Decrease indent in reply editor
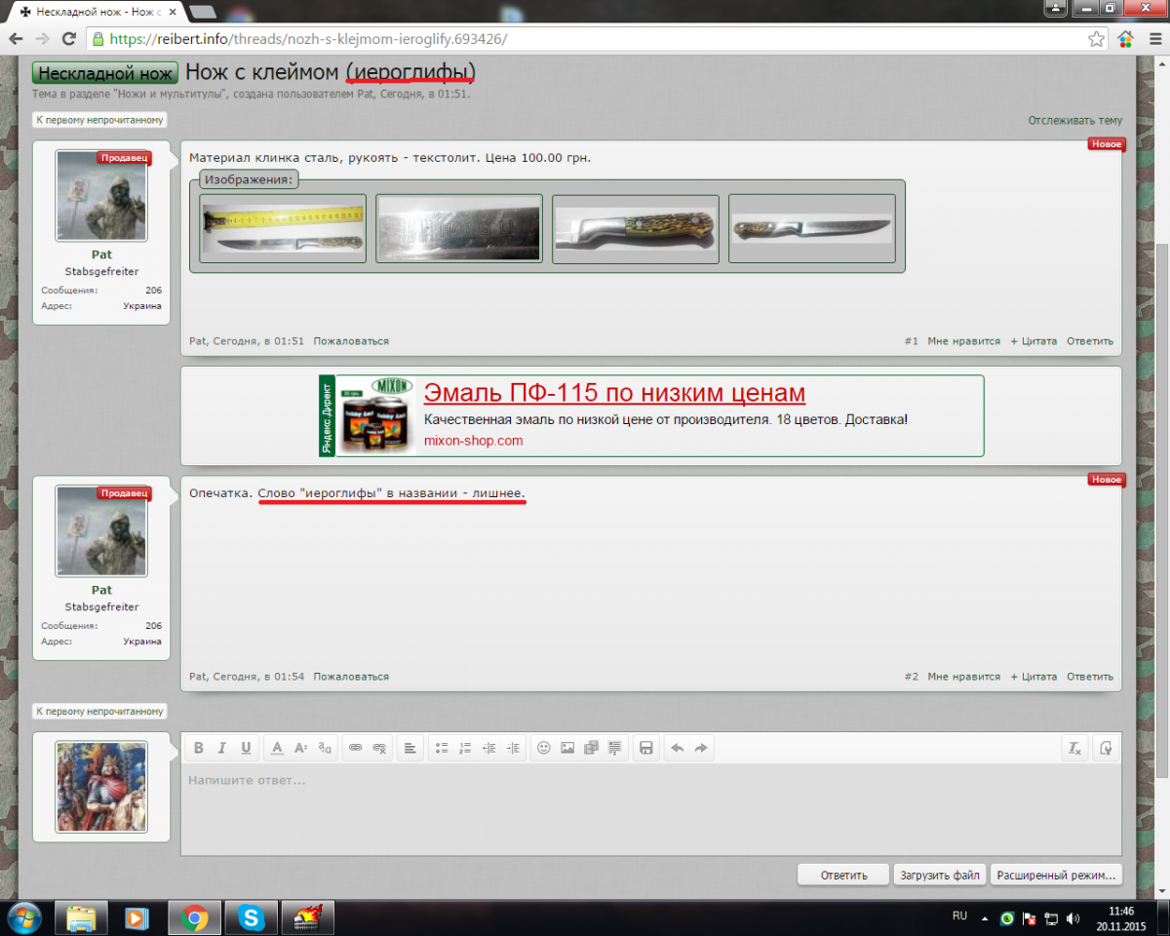Screen dimensions: 1170x936 click(x=490, y=748)
